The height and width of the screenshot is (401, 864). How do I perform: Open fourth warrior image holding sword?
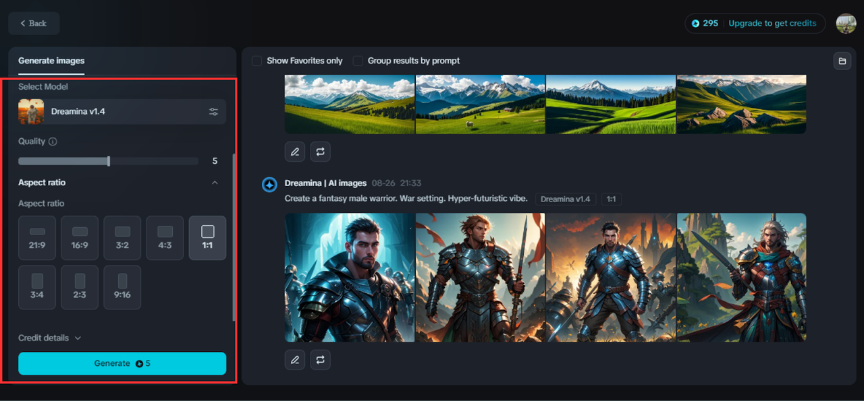(x=741, y=278)
